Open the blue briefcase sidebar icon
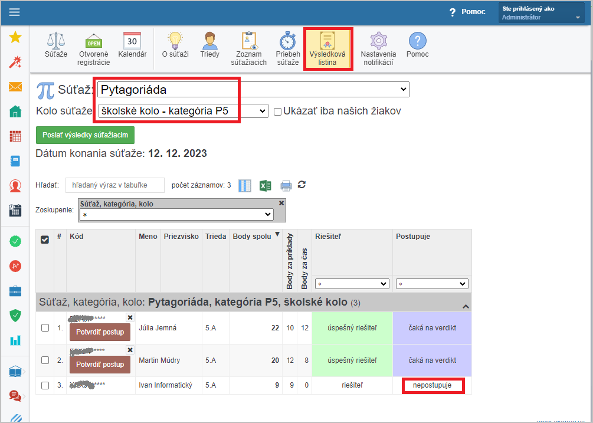Screen dimensions: 593x423 [x=15, y=291]
